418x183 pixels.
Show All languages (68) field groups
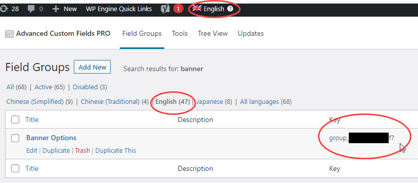coord(266,102)
